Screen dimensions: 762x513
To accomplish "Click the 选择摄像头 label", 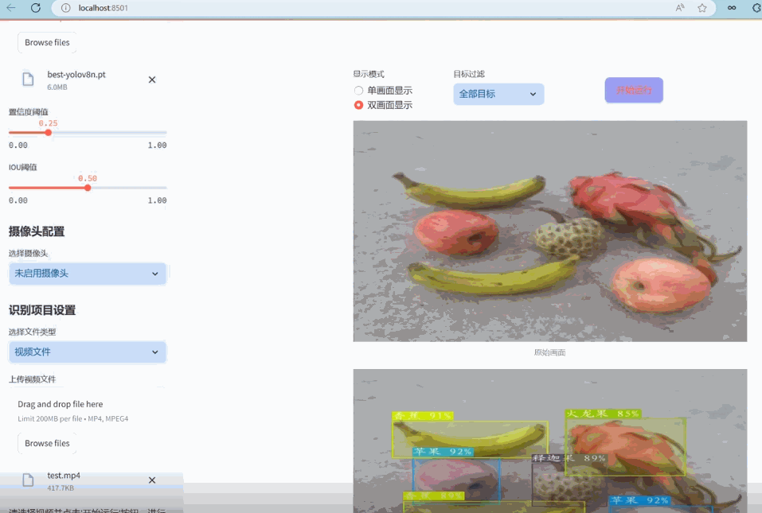I will coord(28,254).
